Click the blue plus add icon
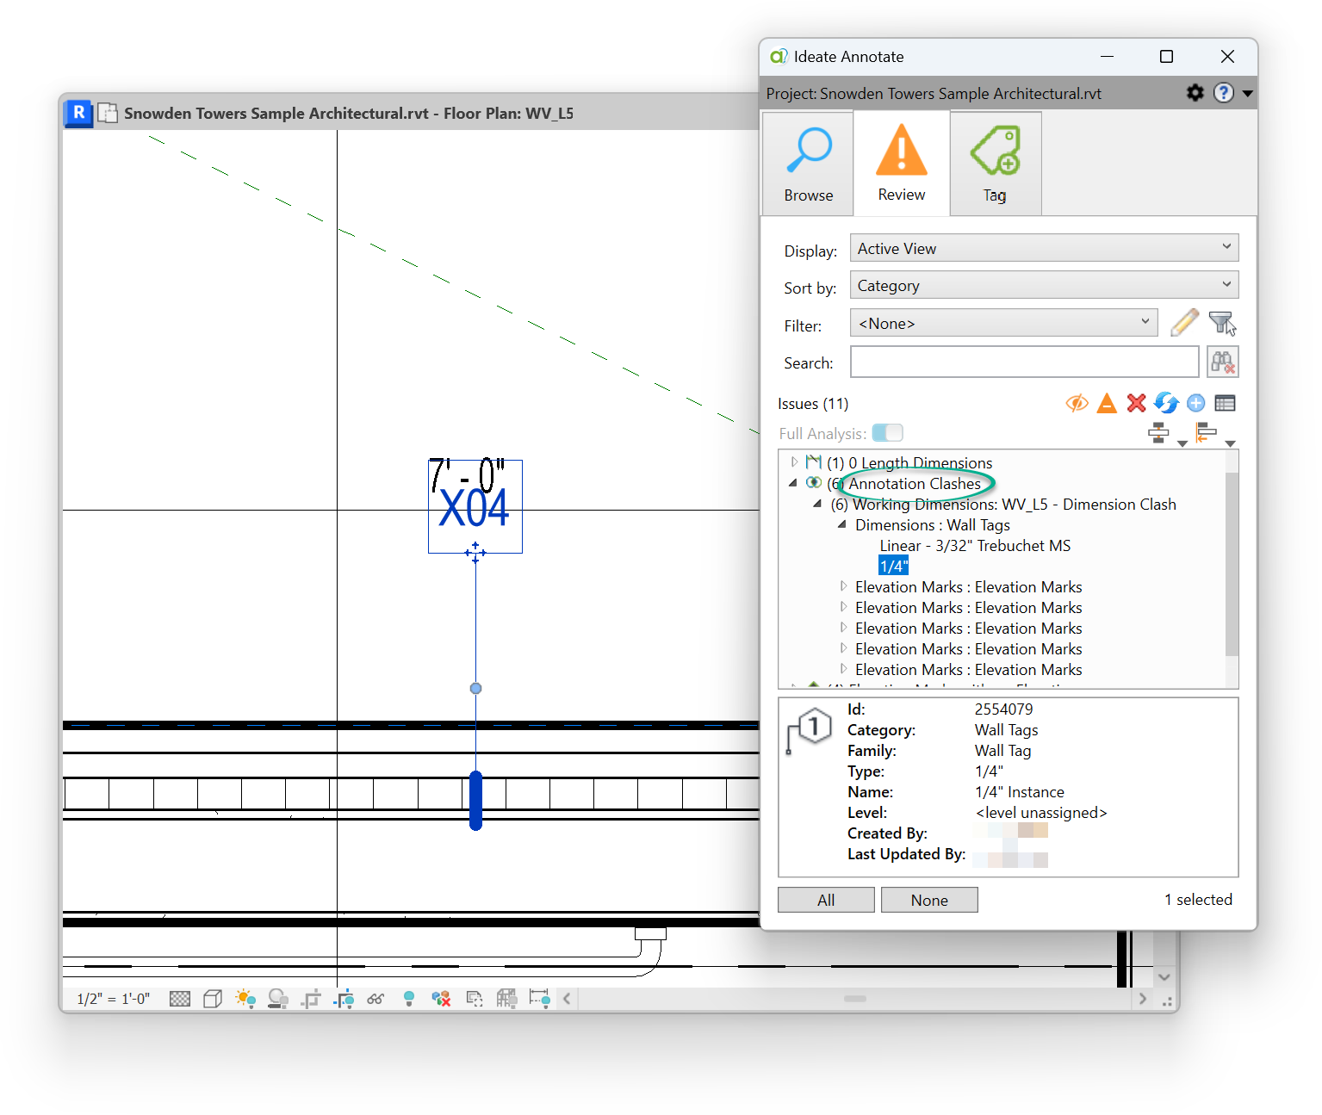The width and height of the screenshot is (1322, 1115). tap(1195, 403)
